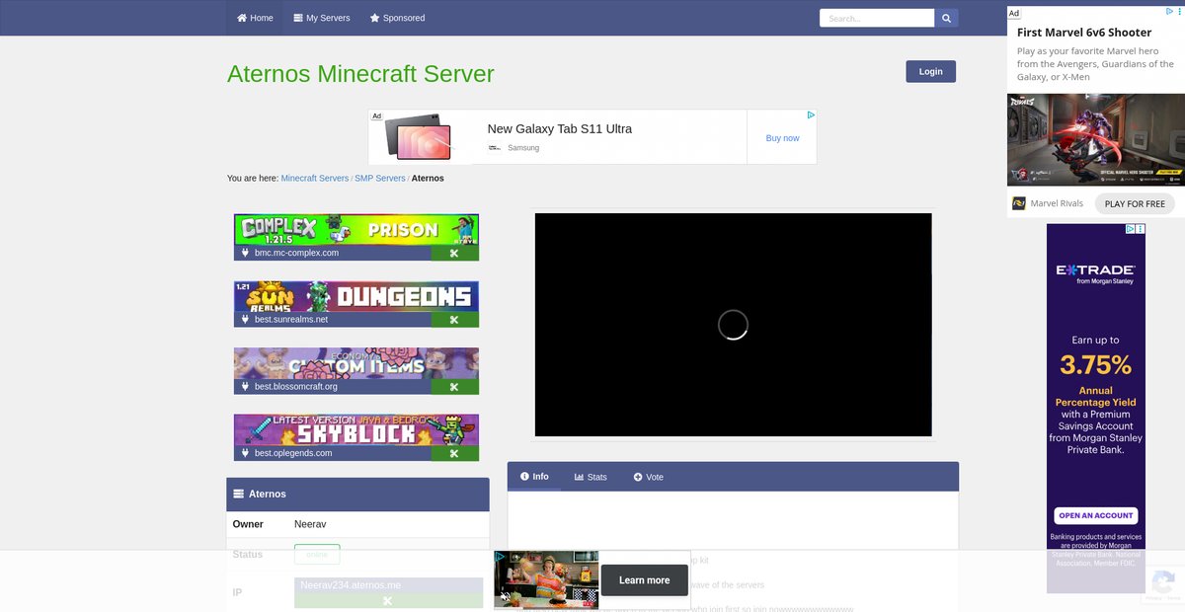
Task: Copy the best.oplegends.com IP icon
Action: point(454,453)
